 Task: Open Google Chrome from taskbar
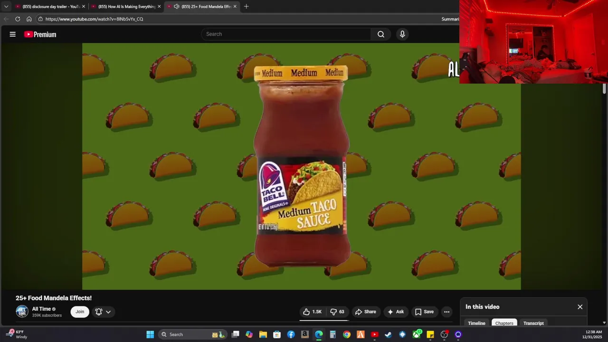click(x=347, y=334)
